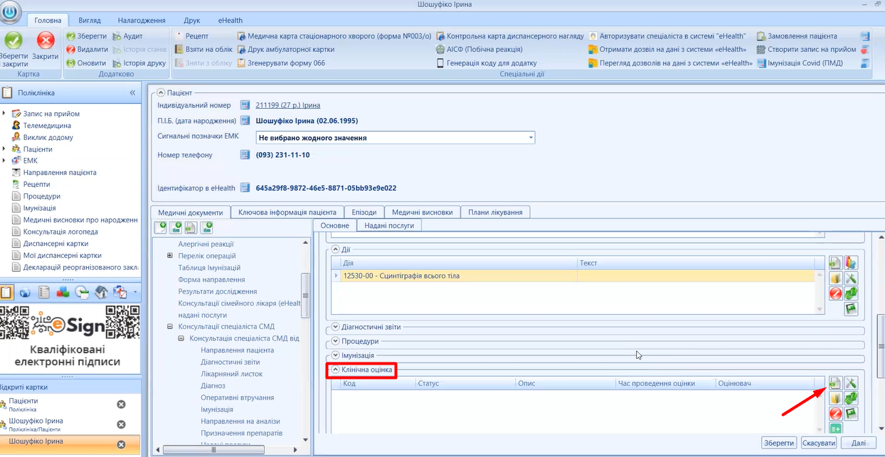The width and height of the screenshot is (885, 457).
Task: Click the green add record icon in Клінічна оцінка
Action: click(835, 383)
